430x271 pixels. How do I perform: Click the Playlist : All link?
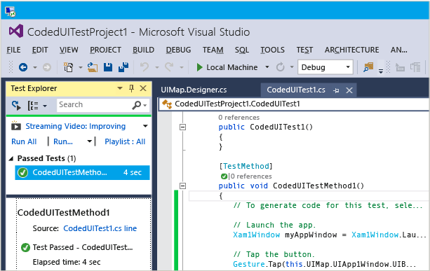coord(125,141)
